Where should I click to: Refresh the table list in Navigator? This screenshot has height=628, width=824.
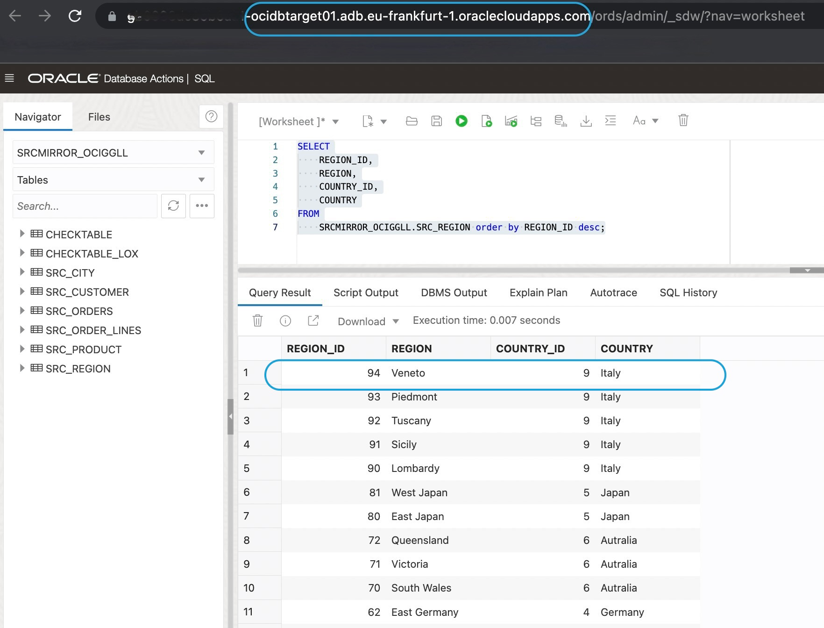tap(173, 206)
